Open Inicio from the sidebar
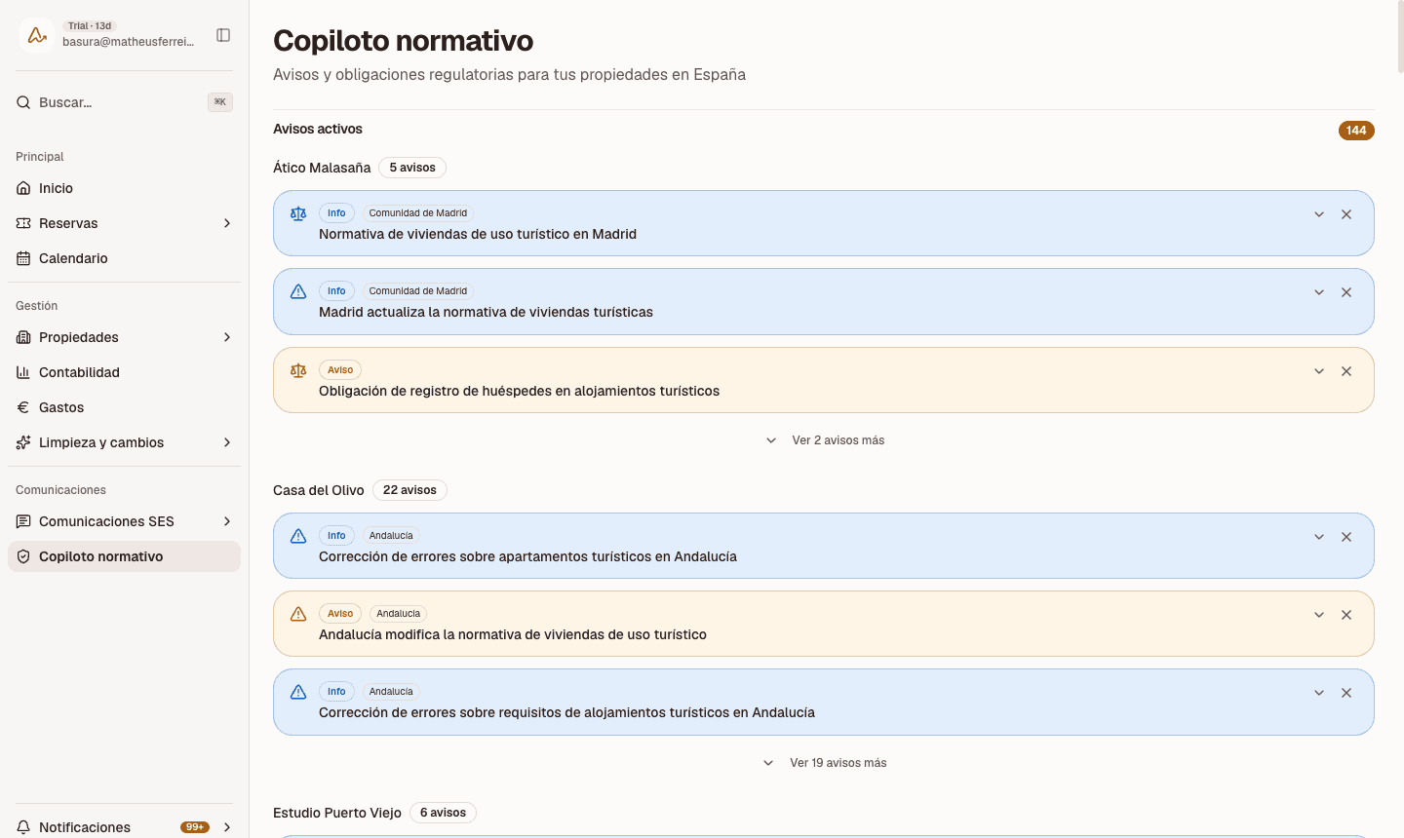Screen dimensions: 1404x838 click(x=124, y=188)
